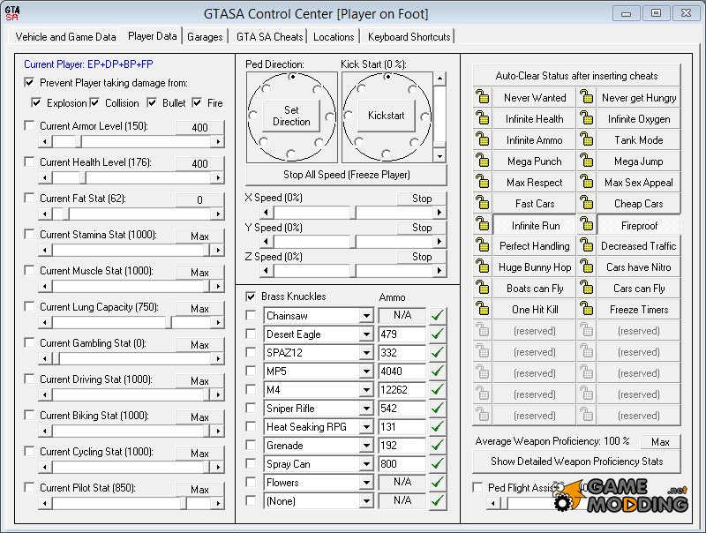The width and height of the screenshot is (706, 533).
Task: Enable the Current Armor Level checkbox
Action: tap(29, 125)
